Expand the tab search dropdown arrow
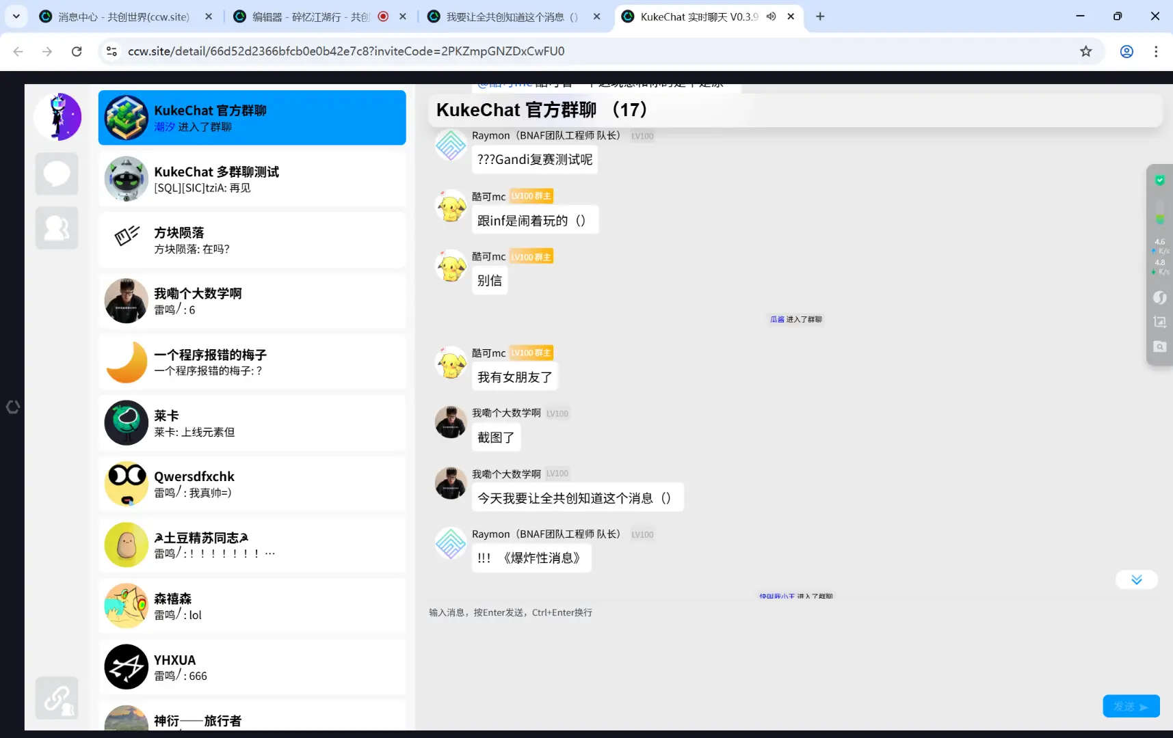Viewport: 1173px width, 738px height. [x=16, y=16]
